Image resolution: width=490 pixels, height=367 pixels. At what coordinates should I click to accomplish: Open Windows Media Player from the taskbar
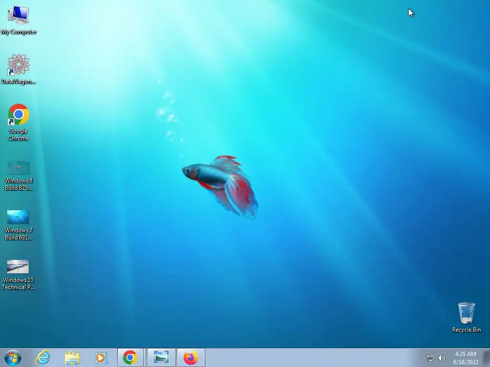coord(101,357)
